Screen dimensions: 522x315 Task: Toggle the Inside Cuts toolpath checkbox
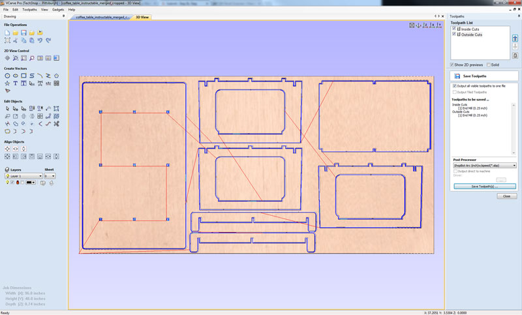pos(454,29)
